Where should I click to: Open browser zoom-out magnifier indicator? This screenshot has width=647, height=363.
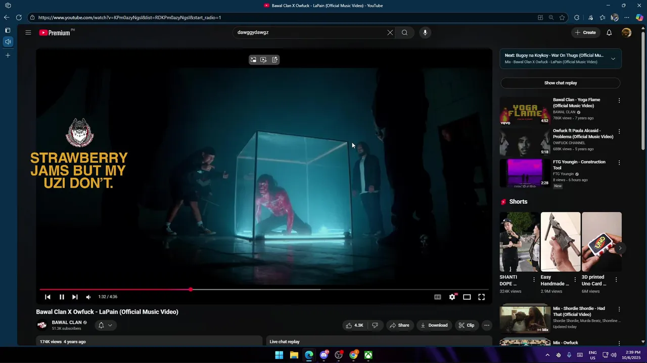point(551,17)
